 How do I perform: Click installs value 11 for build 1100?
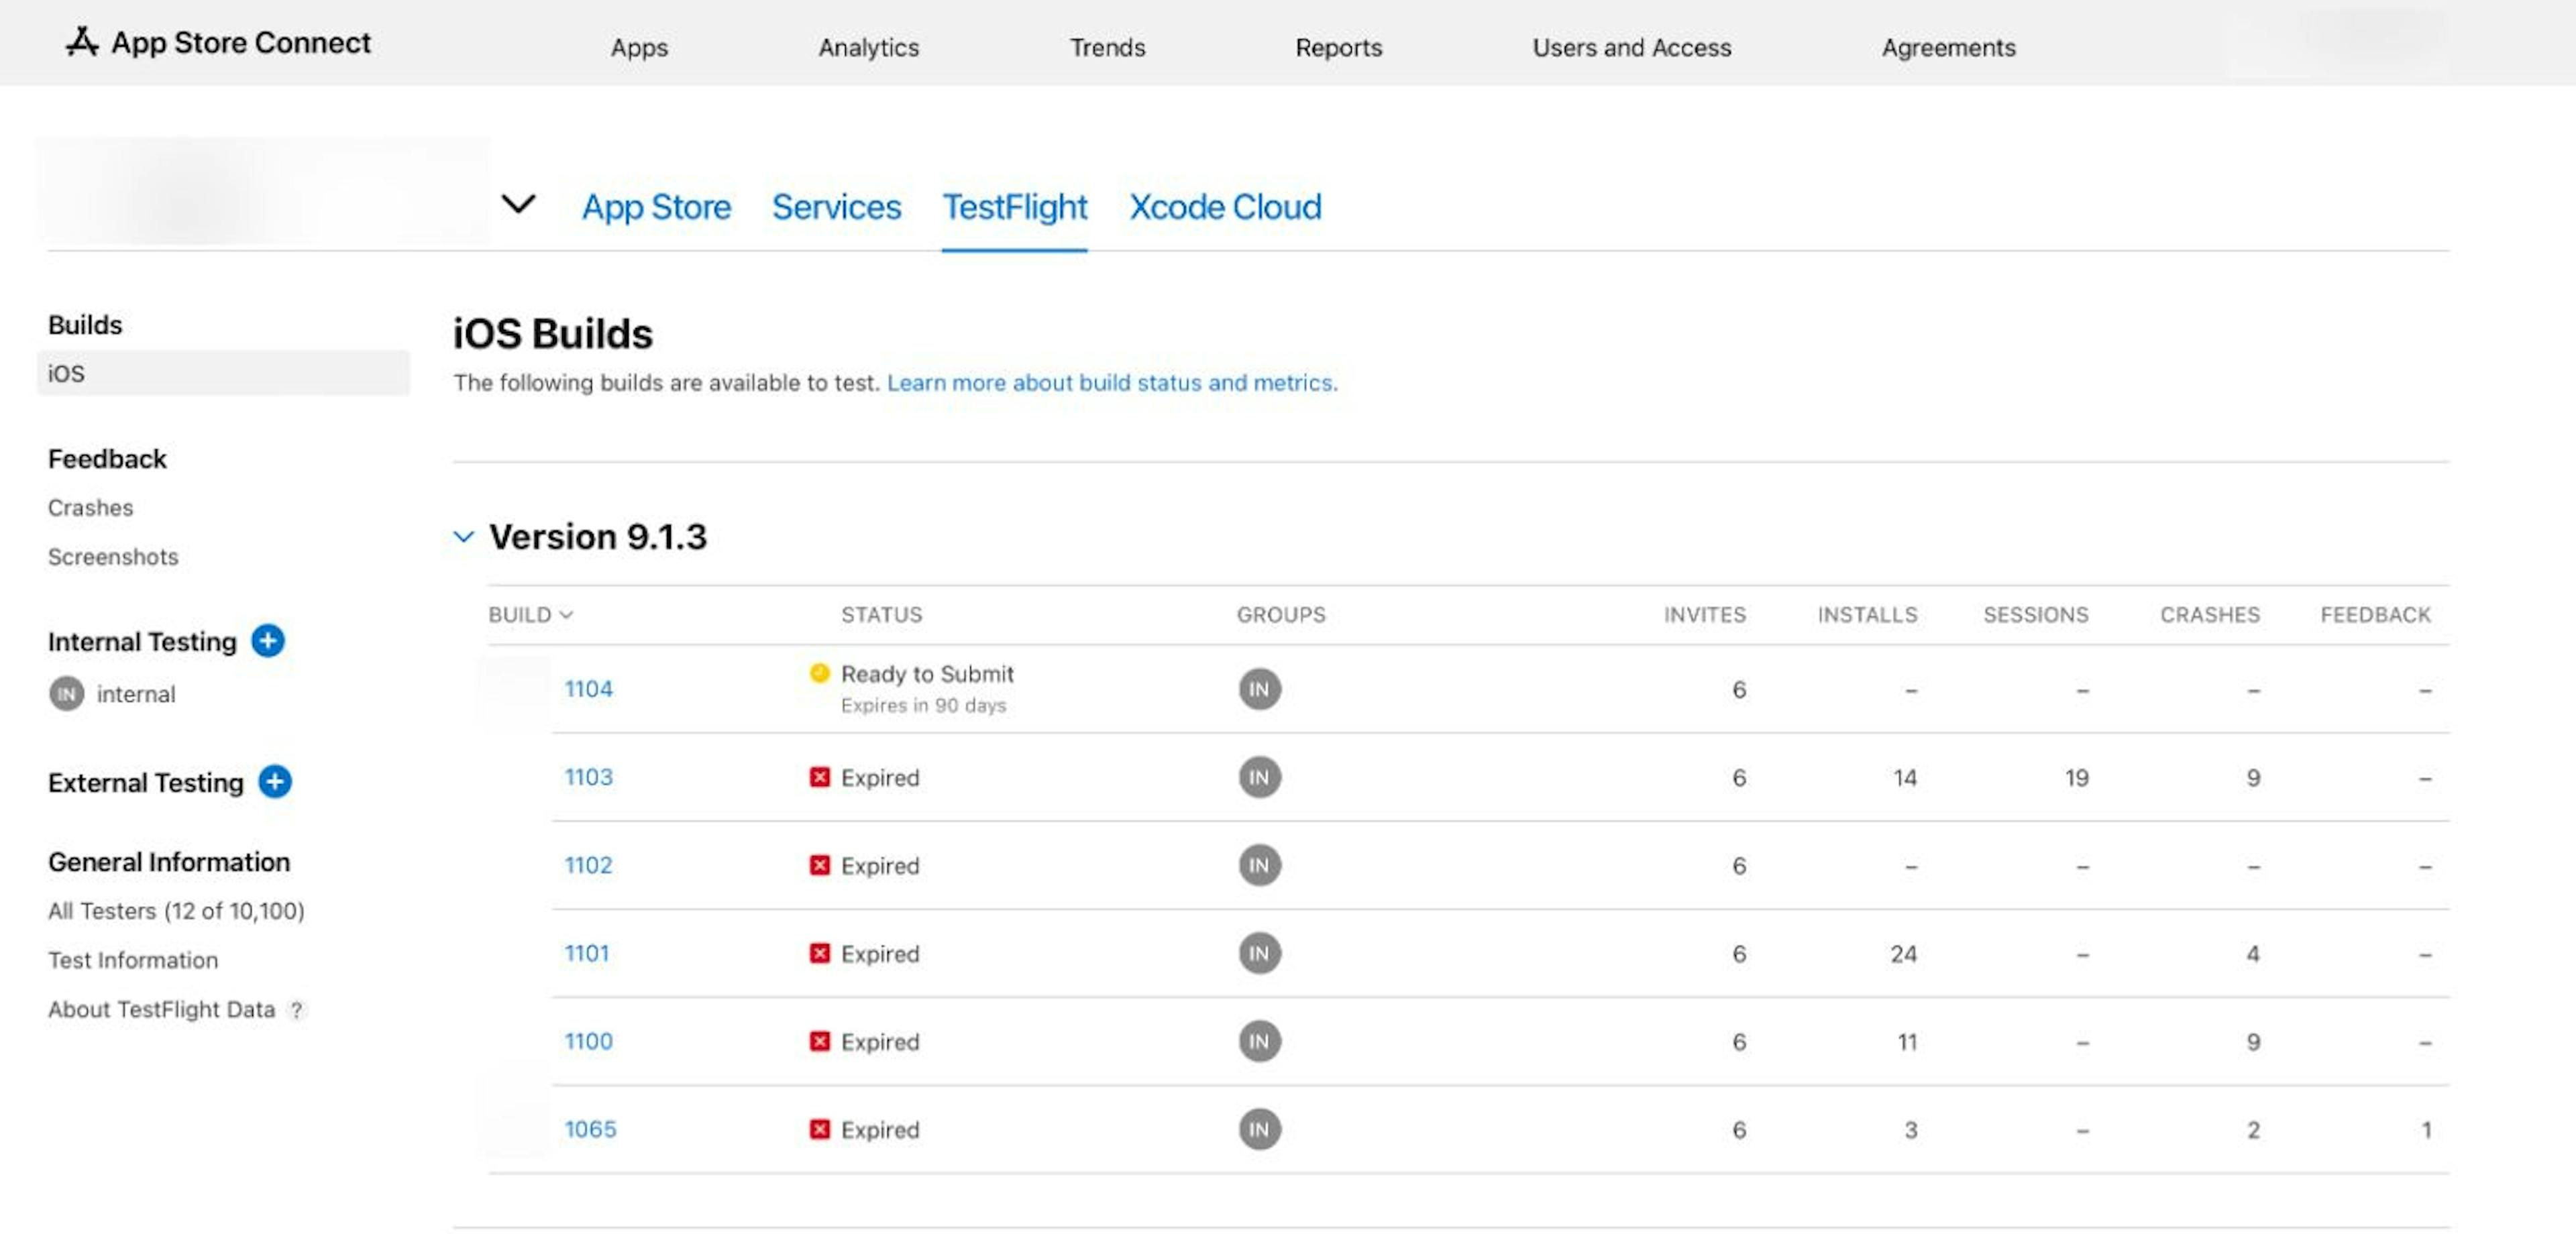(x=1907, y=1041)
